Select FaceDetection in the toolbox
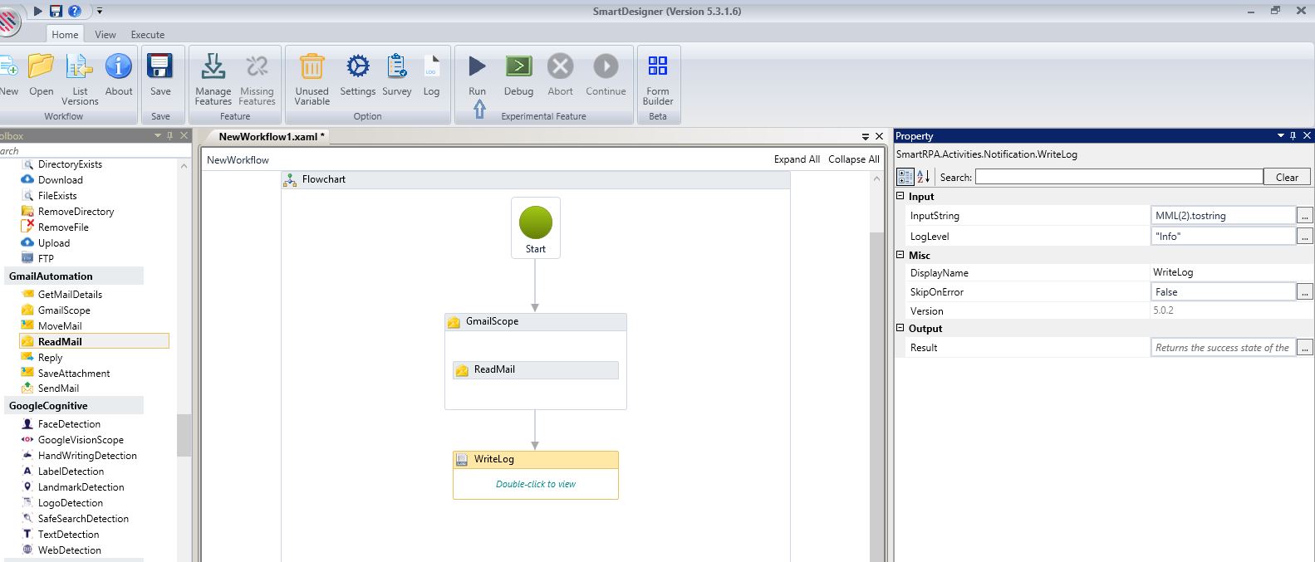The width and height of the screenshot is (1315, 562). point(69,424)
